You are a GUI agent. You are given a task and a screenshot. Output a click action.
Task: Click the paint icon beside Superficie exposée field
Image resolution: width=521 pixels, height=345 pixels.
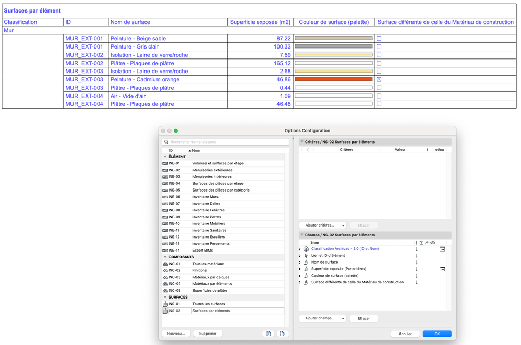click(306, 269)
